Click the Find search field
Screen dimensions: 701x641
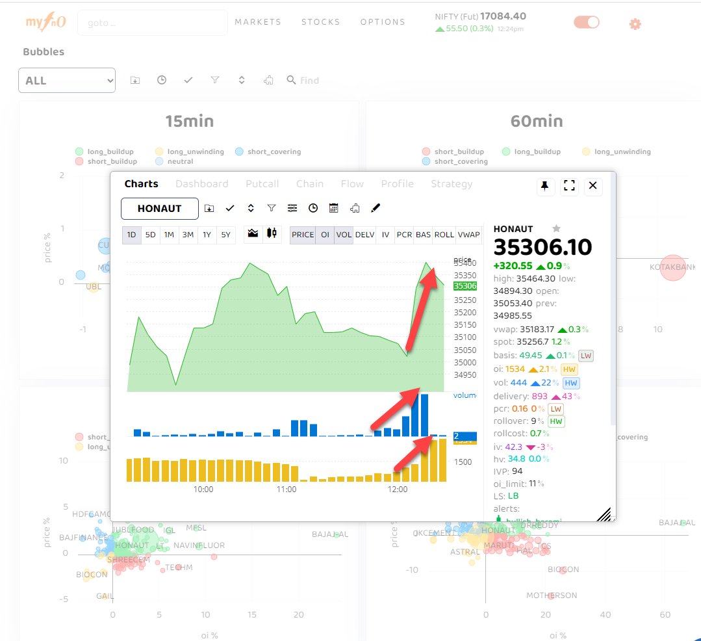pyautogui.click(x=310, y=81)
